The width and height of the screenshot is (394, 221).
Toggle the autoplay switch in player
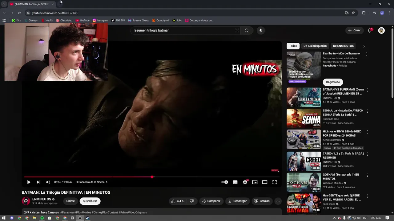coord(225,182)
